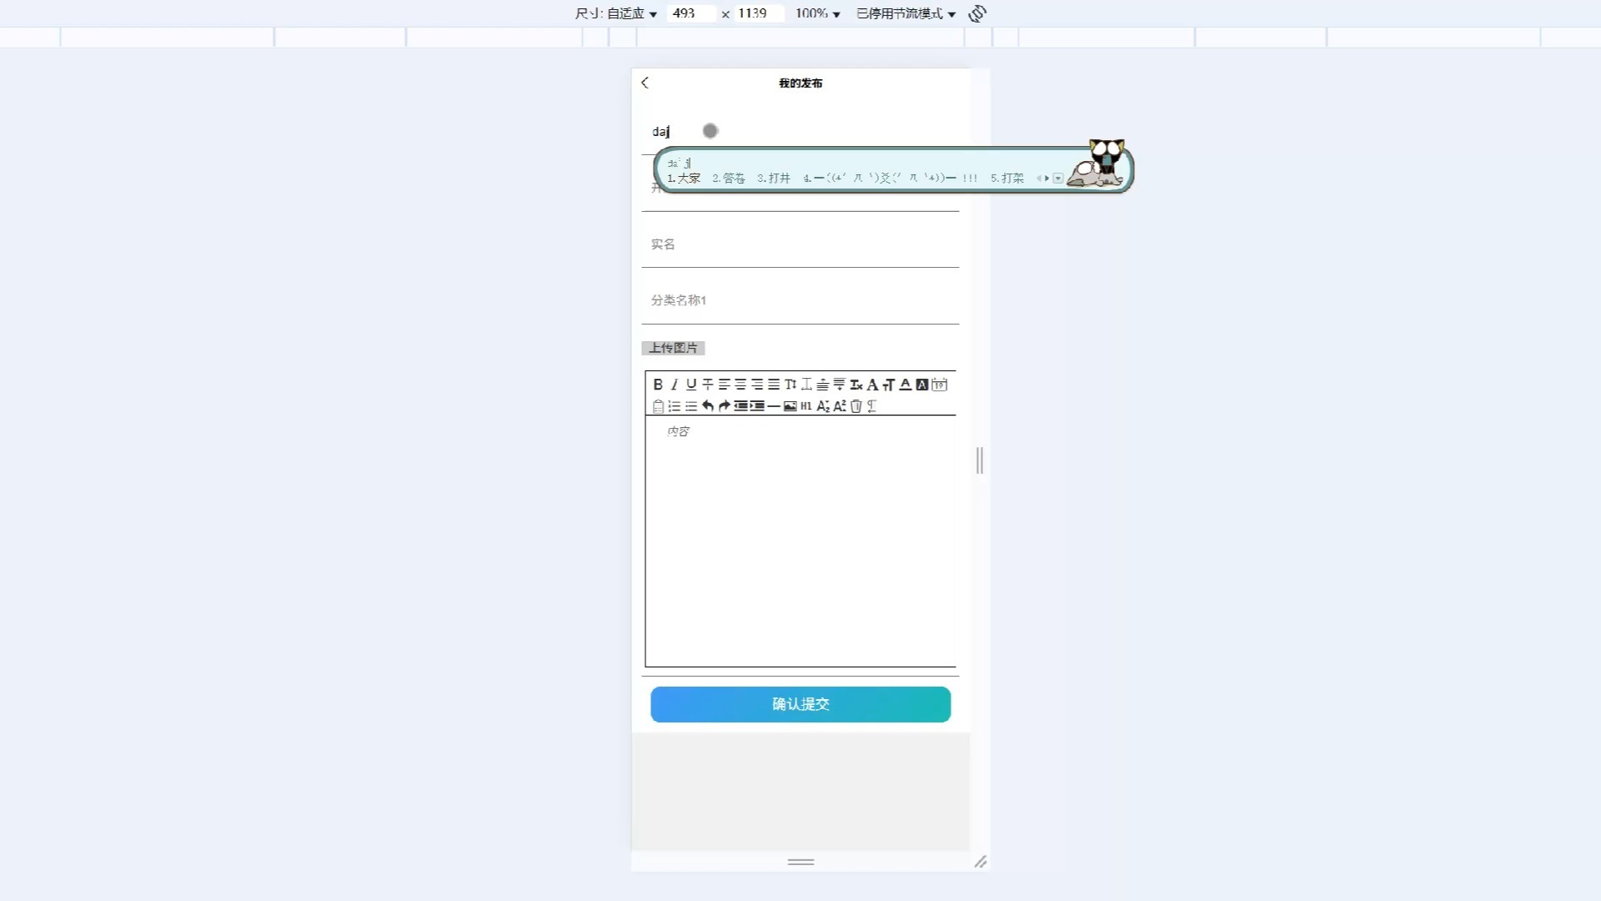Insert an image into the content editor
The image size is (1601, 901).
pos(790,406)
